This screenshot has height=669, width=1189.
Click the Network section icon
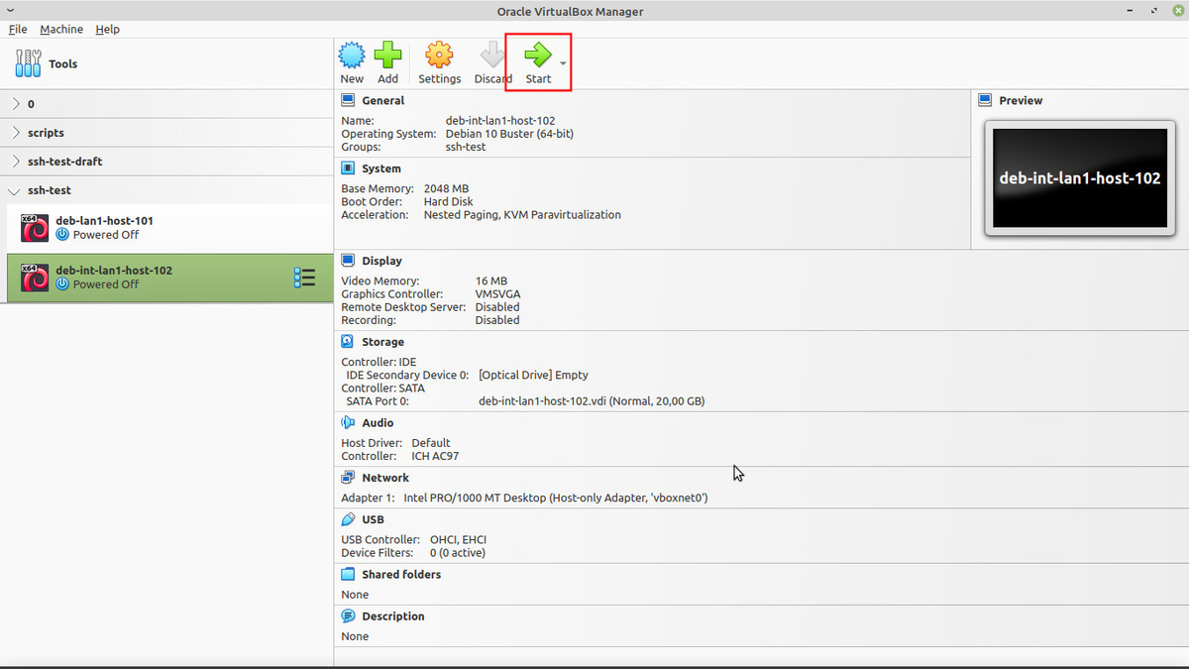pyautogui.click(x=348, y=478)
